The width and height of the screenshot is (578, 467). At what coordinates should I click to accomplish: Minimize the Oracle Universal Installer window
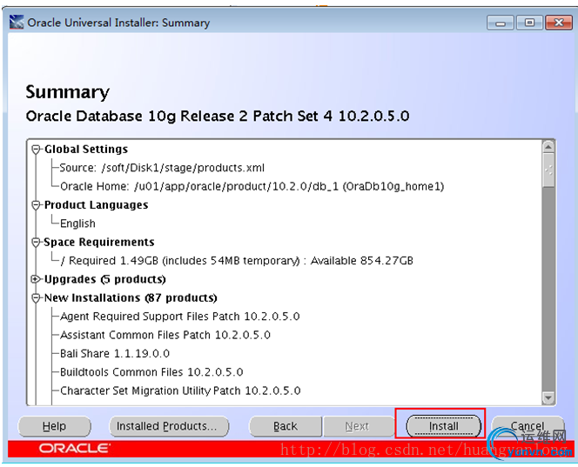pyautogui.click(x=501, y=23)
